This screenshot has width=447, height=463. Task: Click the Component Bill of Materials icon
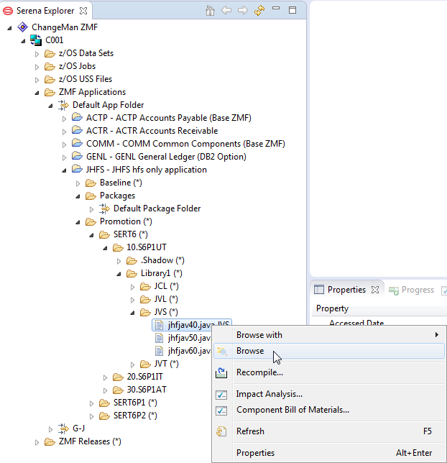click(221, 411)
